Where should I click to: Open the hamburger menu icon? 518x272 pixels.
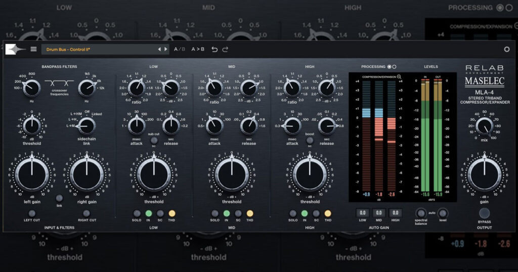[x=33, y=49]
